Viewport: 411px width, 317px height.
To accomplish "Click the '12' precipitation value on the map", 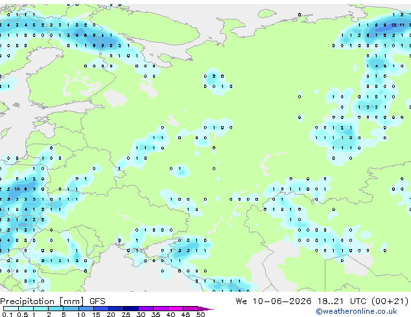I will (393, 25).
